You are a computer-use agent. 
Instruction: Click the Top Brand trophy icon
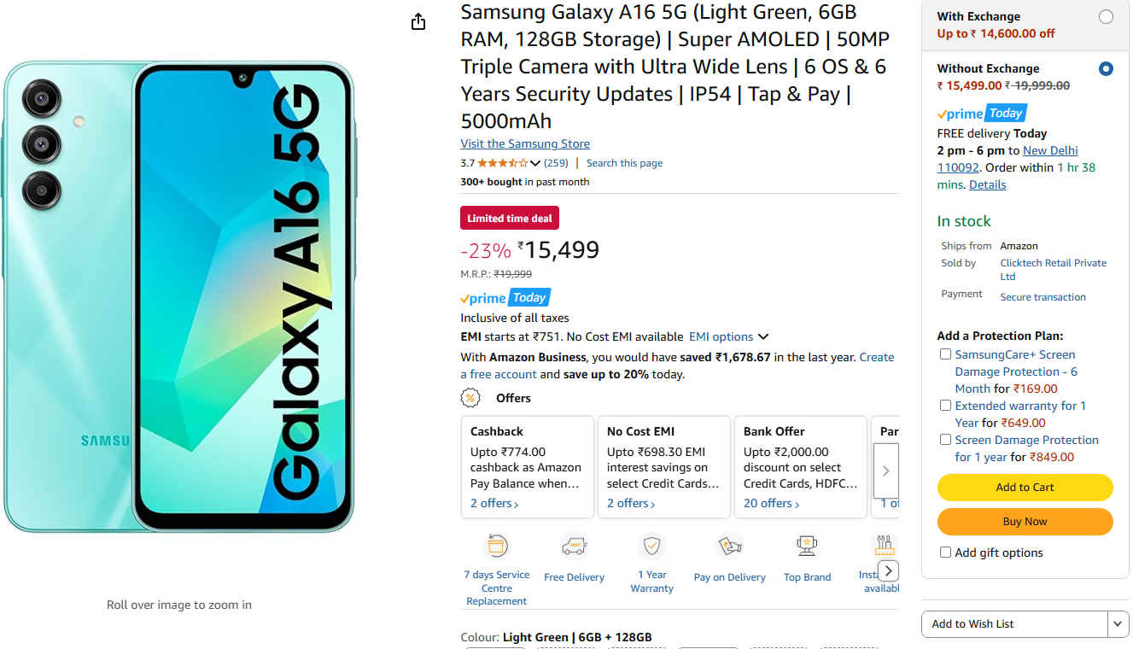point(807,546)
